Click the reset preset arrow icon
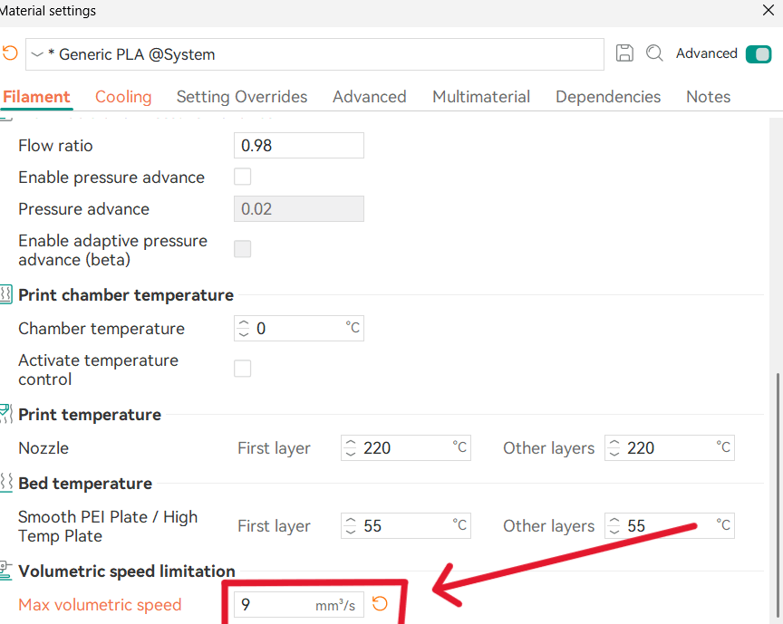The height and width of the screenshot is (624, 783). point(10,53)
